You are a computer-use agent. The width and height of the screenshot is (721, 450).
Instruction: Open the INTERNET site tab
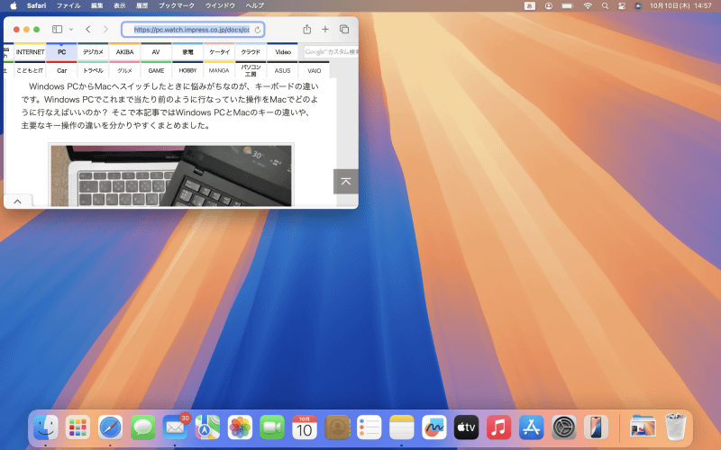pos(30,52)
